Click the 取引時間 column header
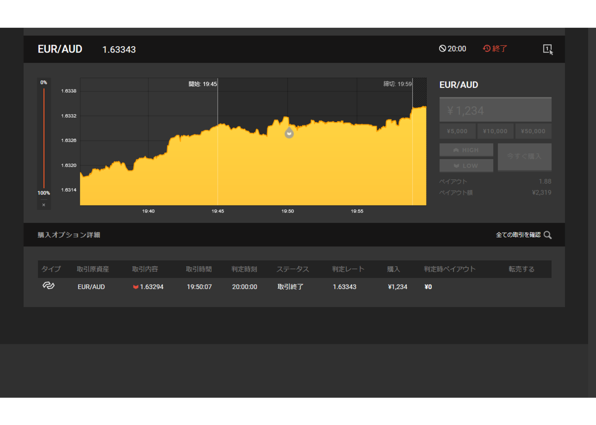 (x=199, y=269)
